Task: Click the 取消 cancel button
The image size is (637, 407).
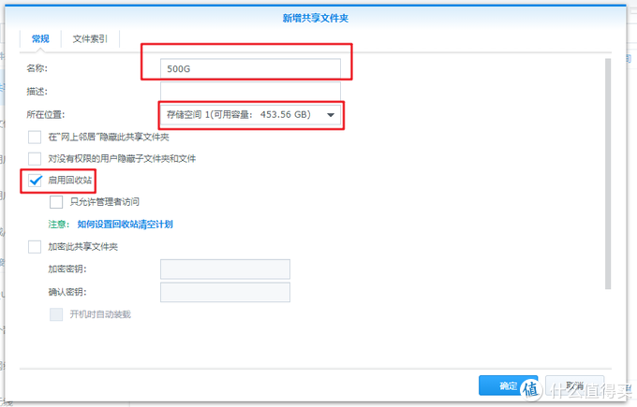Action: click(x=574, y=385)
